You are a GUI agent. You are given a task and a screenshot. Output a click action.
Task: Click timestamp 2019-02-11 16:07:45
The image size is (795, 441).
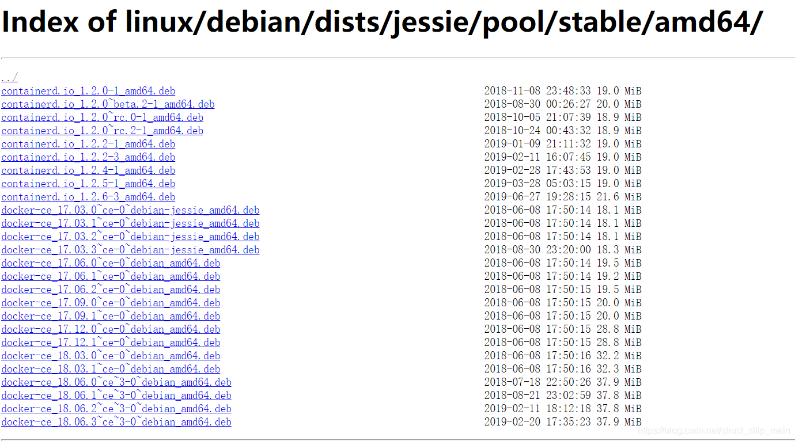coord(537,157)
